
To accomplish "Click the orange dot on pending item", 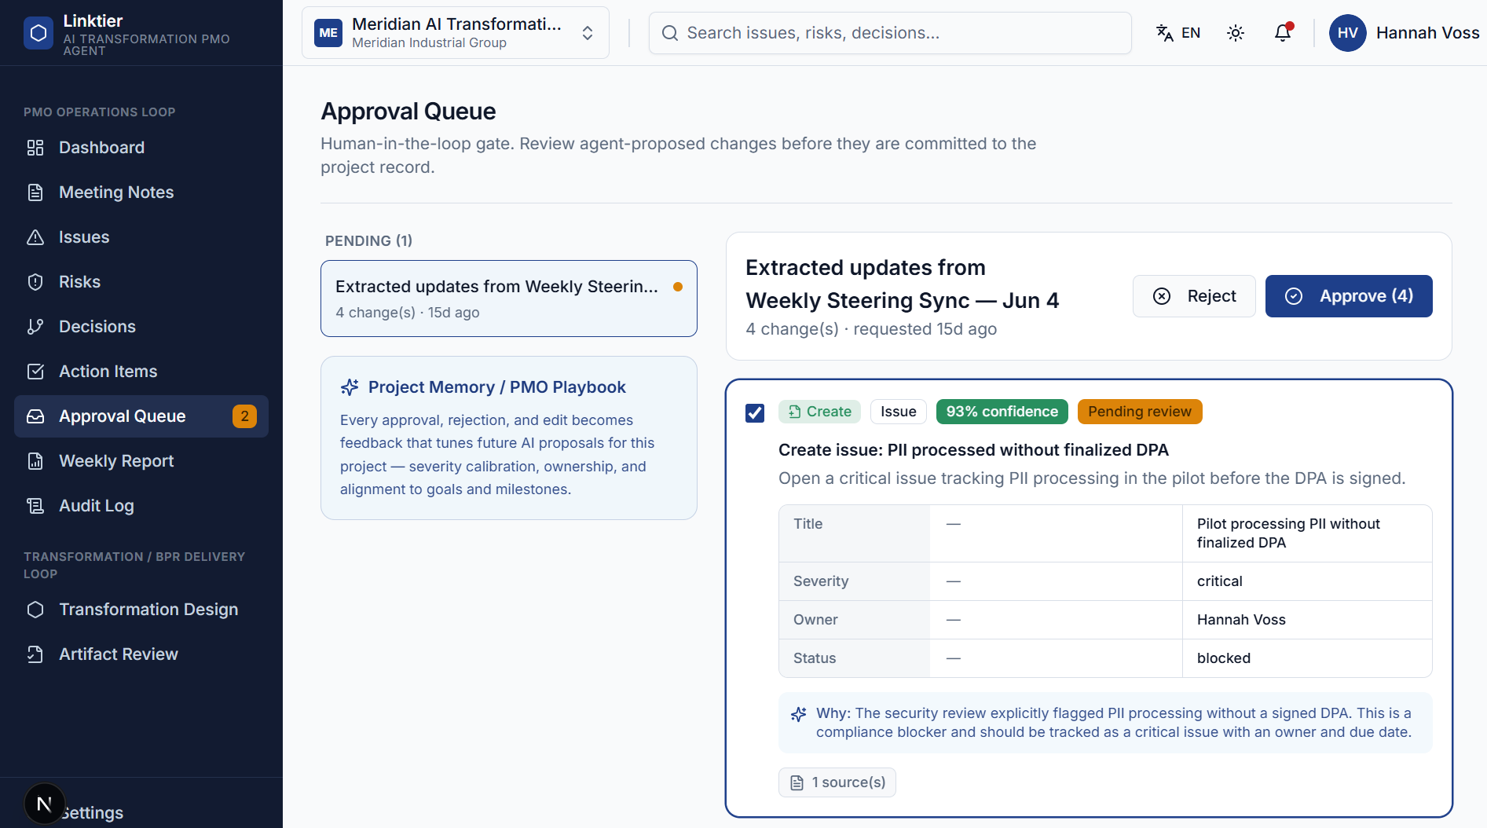I will (678, 287).
